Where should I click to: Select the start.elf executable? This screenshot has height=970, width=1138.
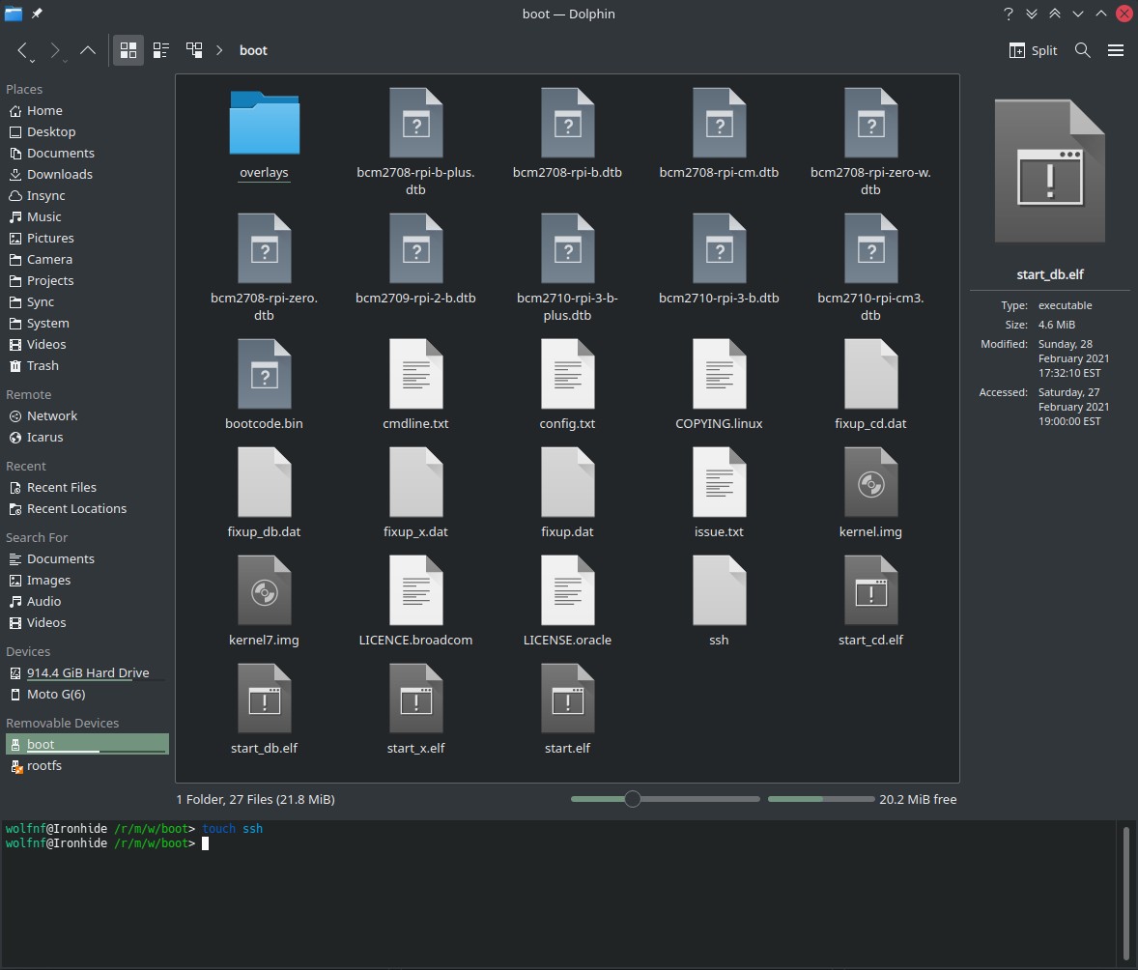coord(567,700)
